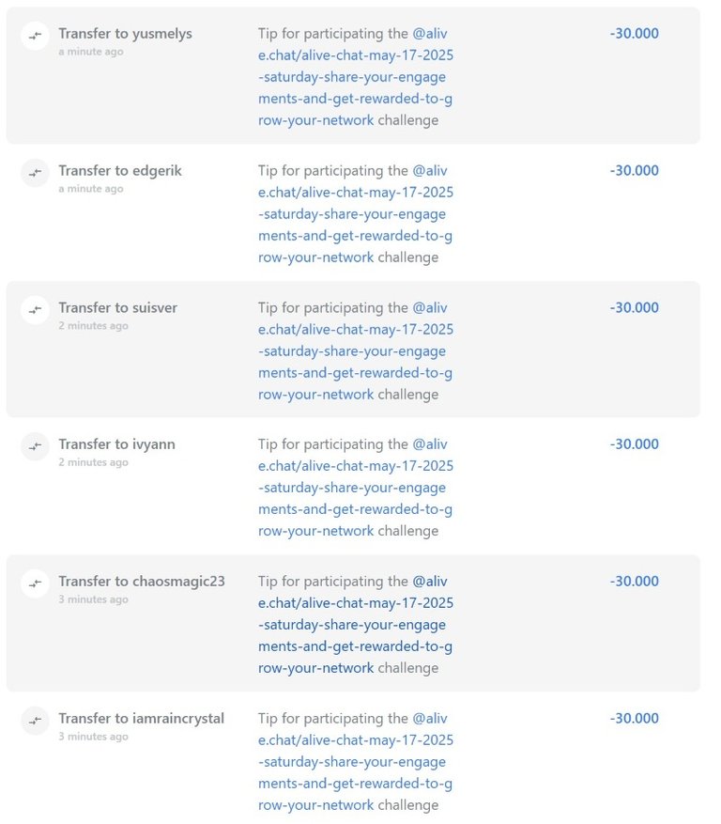Open alive.chat link in ivyann transfer memo
The image size is (721, 824).
click(356, 488)
